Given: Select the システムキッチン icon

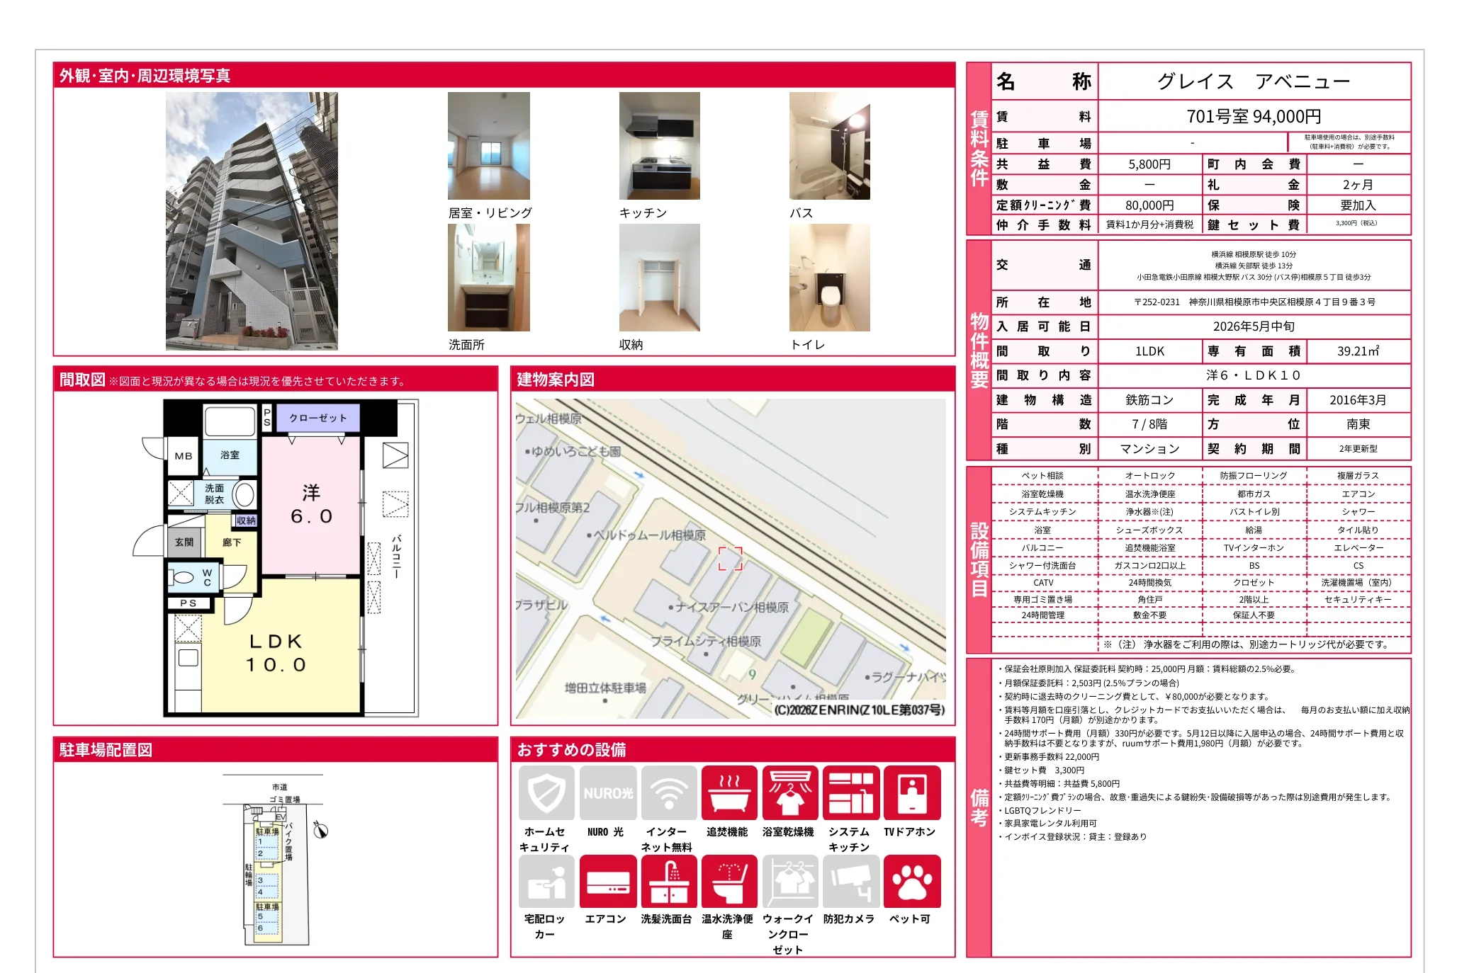Looking at the screenshot, I should 850,792.
